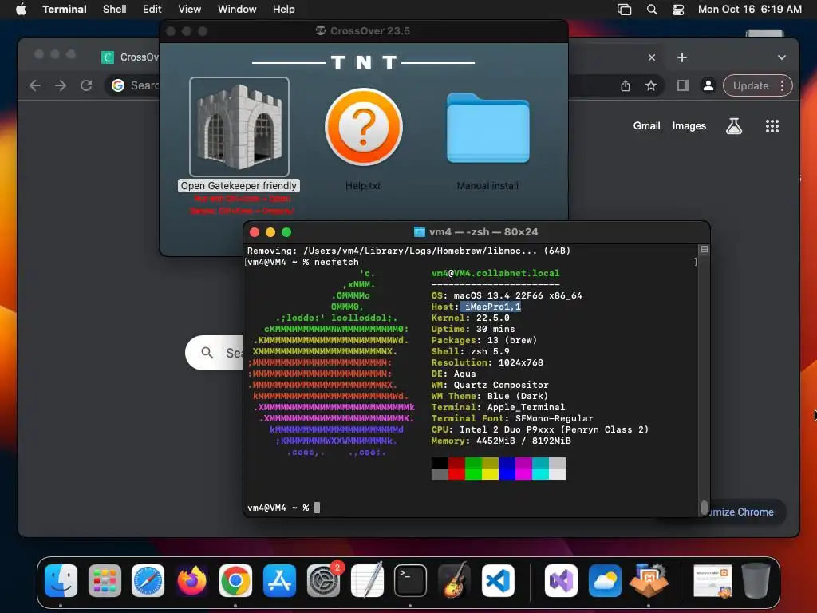The height and width of the screenshot is (613, 817).
Task: Open minimized window thumbnail in Dock
Action: pos(712,581)
